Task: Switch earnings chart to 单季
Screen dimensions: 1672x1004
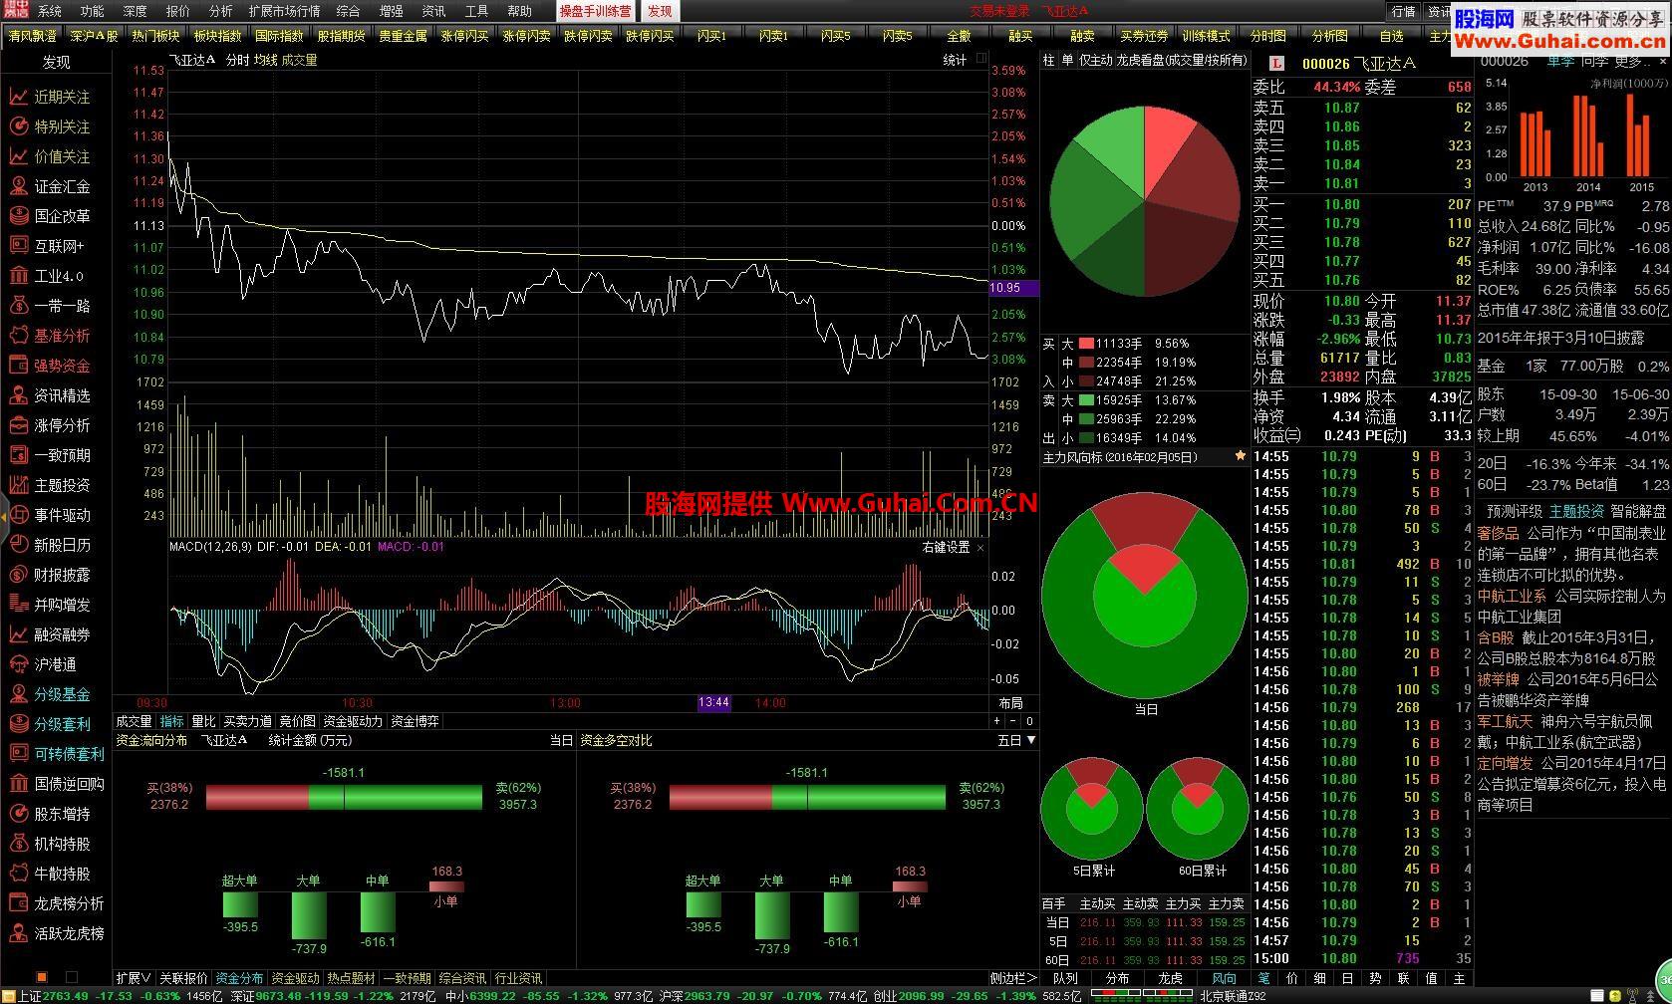Action: 1560,61
